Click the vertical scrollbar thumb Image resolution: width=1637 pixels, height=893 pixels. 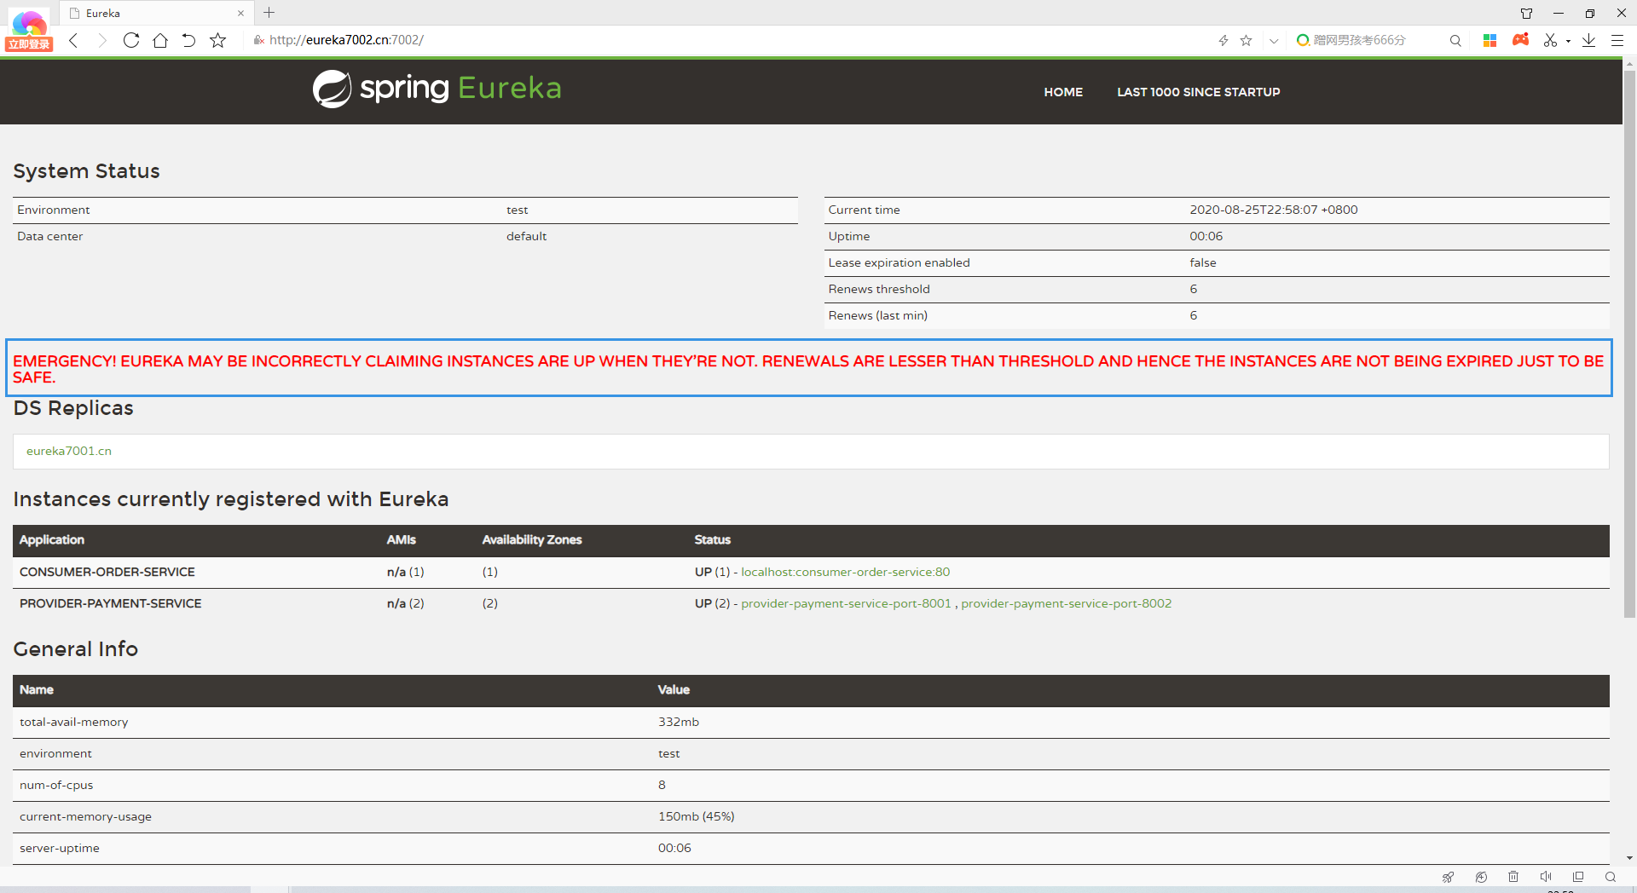[x=1629, y=343]
